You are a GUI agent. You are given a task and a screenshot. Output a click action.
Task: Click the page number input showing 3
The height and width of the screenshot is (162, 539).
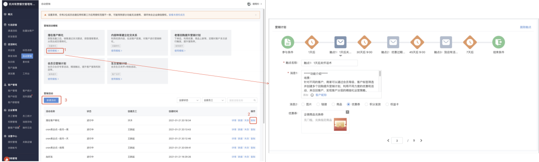(397, 140)
